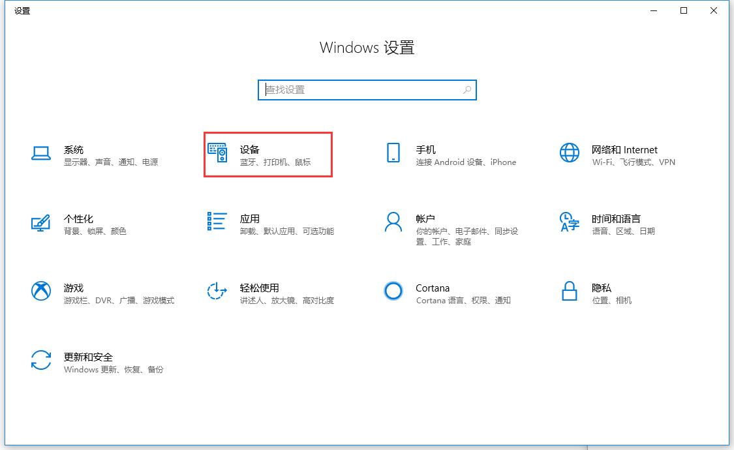Click the 应用 list icon
Image resolution: width=734 pixels, height=450 pixels.
[217, 221]
